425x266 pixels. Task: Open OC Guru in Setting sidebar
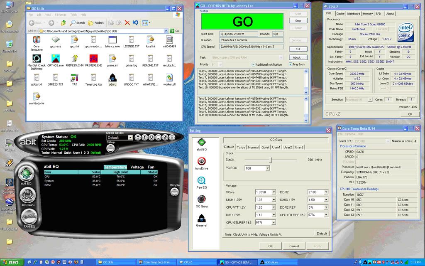[201, 202]
